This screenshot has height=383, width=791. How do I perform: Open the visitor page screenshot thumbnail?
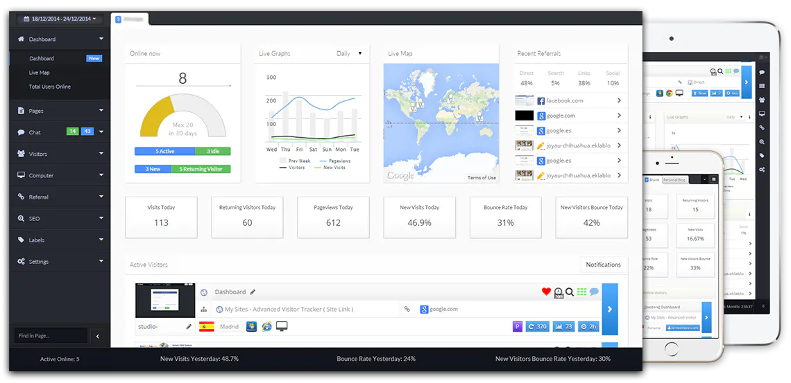tap(165, 301)
